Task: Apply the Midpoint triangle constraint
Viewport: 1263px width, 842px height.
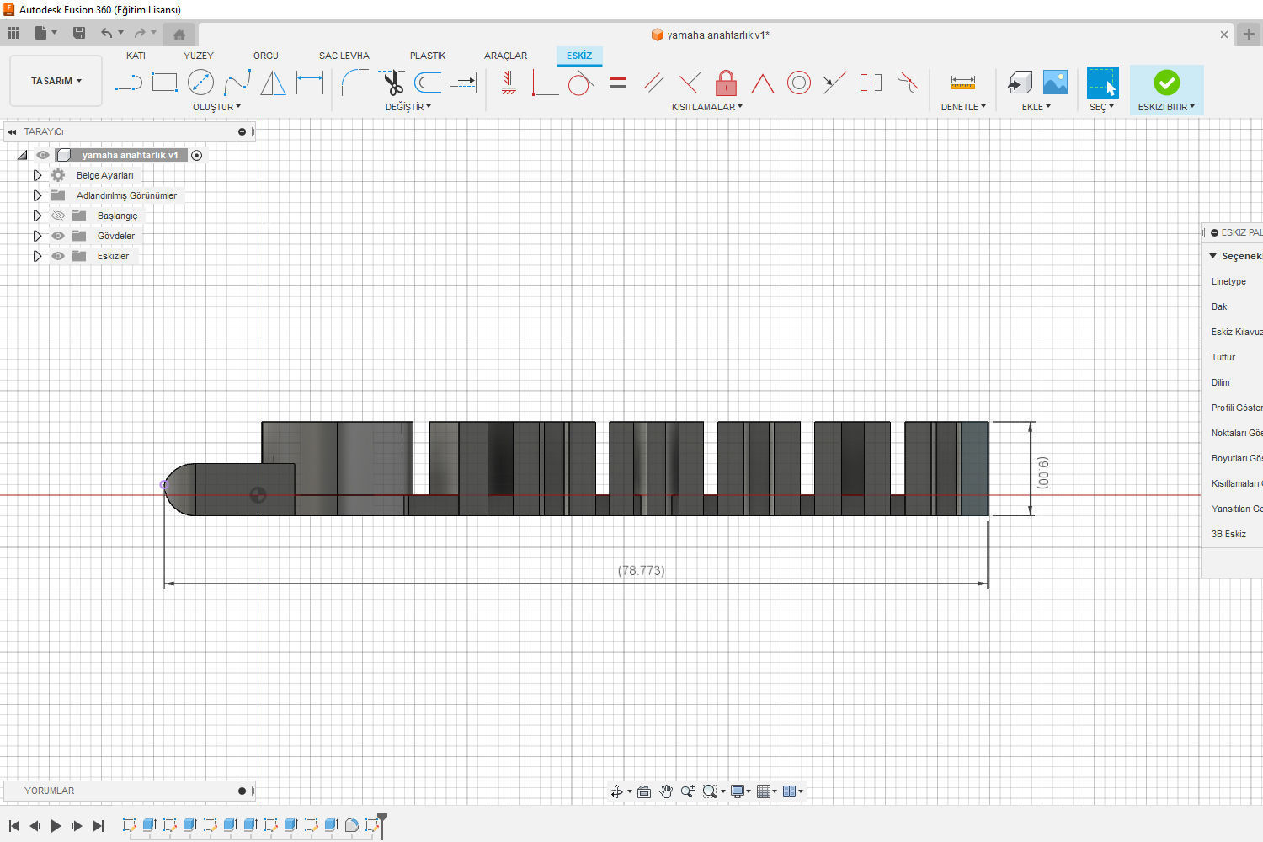Action: [762, 83]
